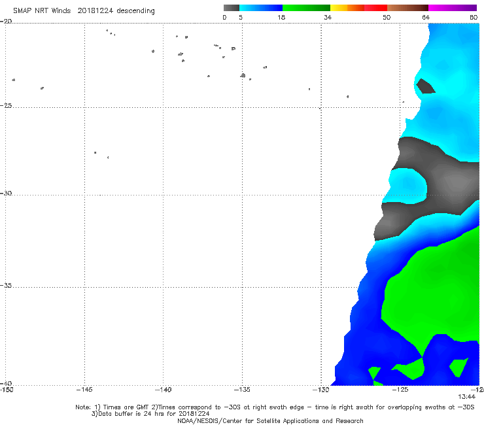This screenshot has height=425, width=484.
Task: Click the latitude label -30
Action: (x=6, y=193)
